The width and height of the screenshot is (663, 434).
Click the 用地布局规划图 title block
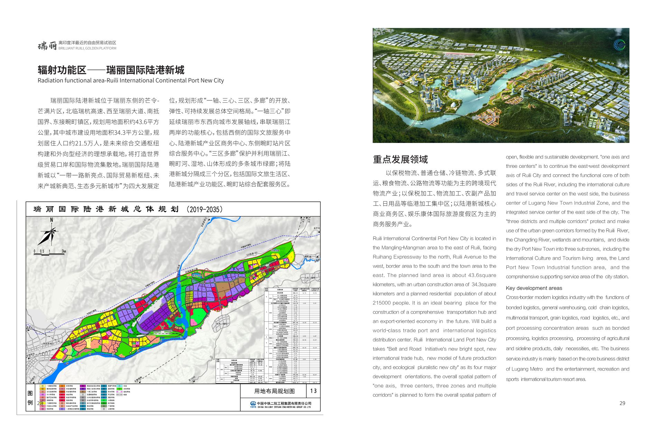[x=274, y=391]
